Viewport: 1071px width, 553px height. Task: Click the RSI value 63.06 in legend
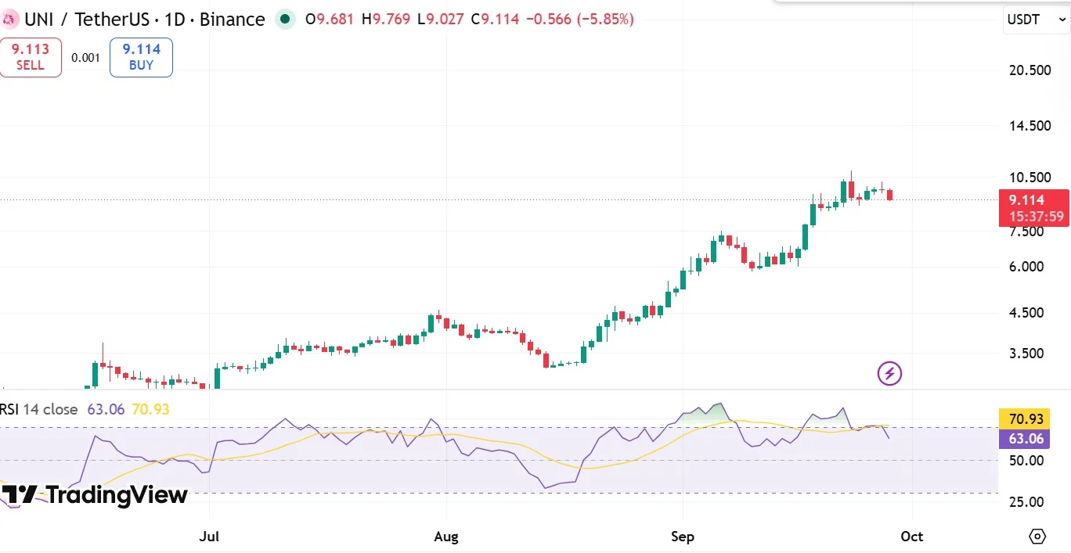tap(106, 409)
